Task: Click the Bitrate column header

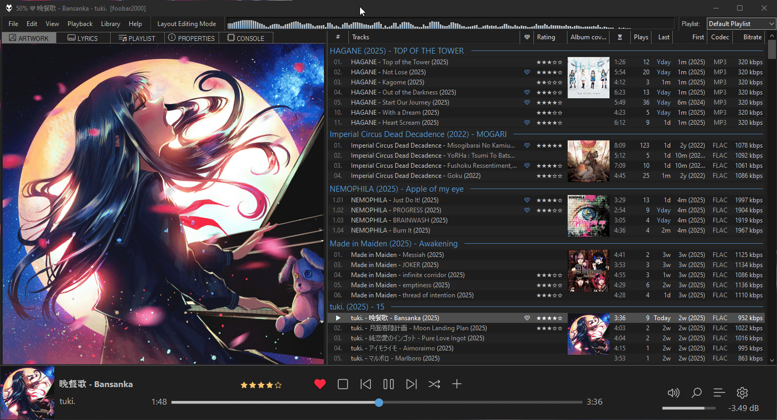Action: (749, 37)
